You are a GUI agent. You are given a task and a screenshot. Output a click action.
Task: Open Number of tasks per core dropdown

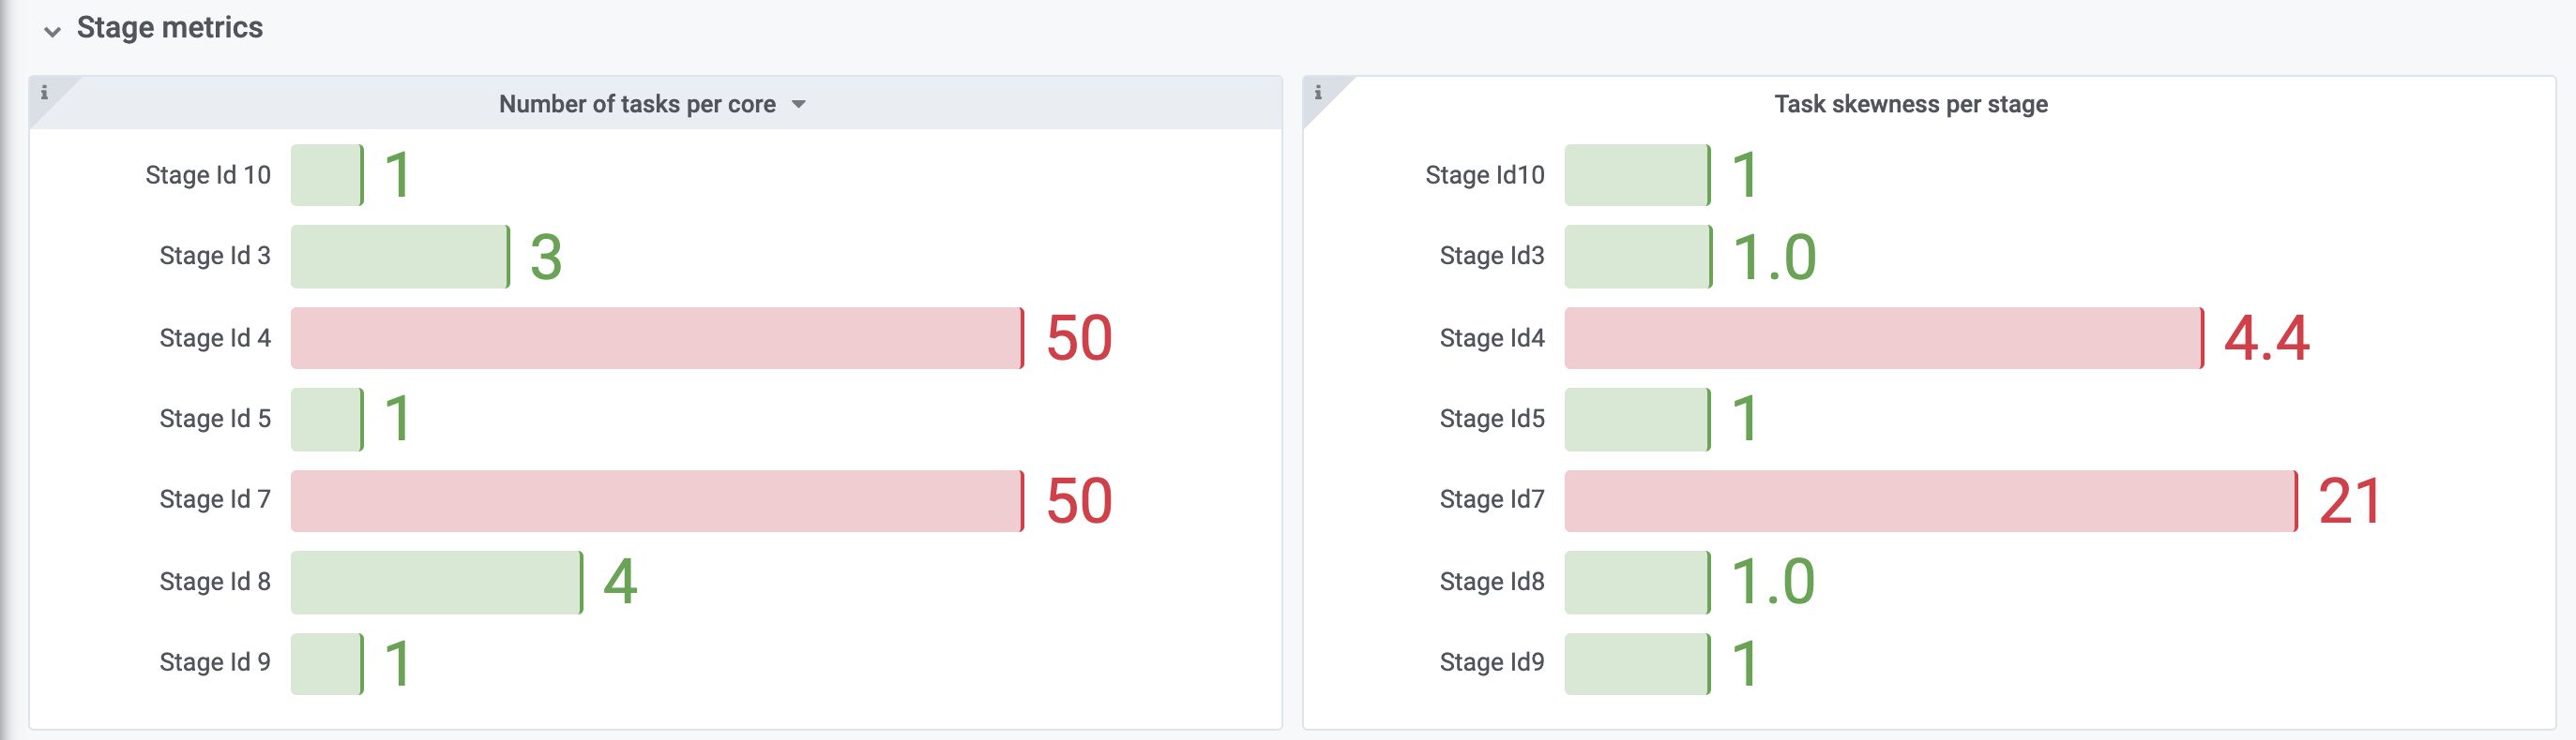[798, 104]
